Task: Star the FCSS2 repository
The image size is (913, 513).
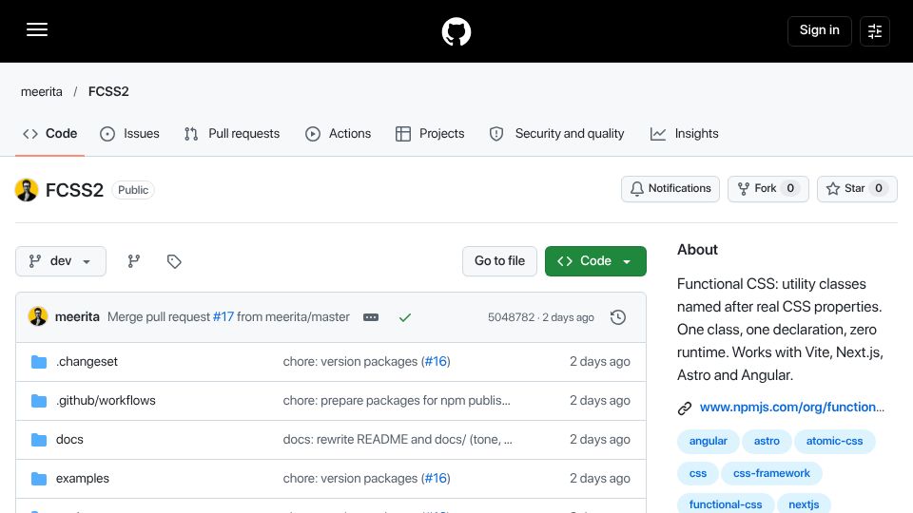Action: tap(857, 188)
